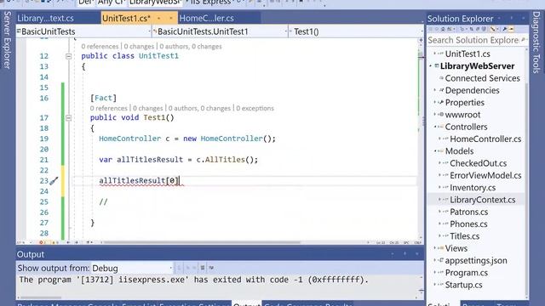Pin the UnitTest1.cs tab
Image resolution: width=545 pixels, height=306 pixels.
click(159, 18)
